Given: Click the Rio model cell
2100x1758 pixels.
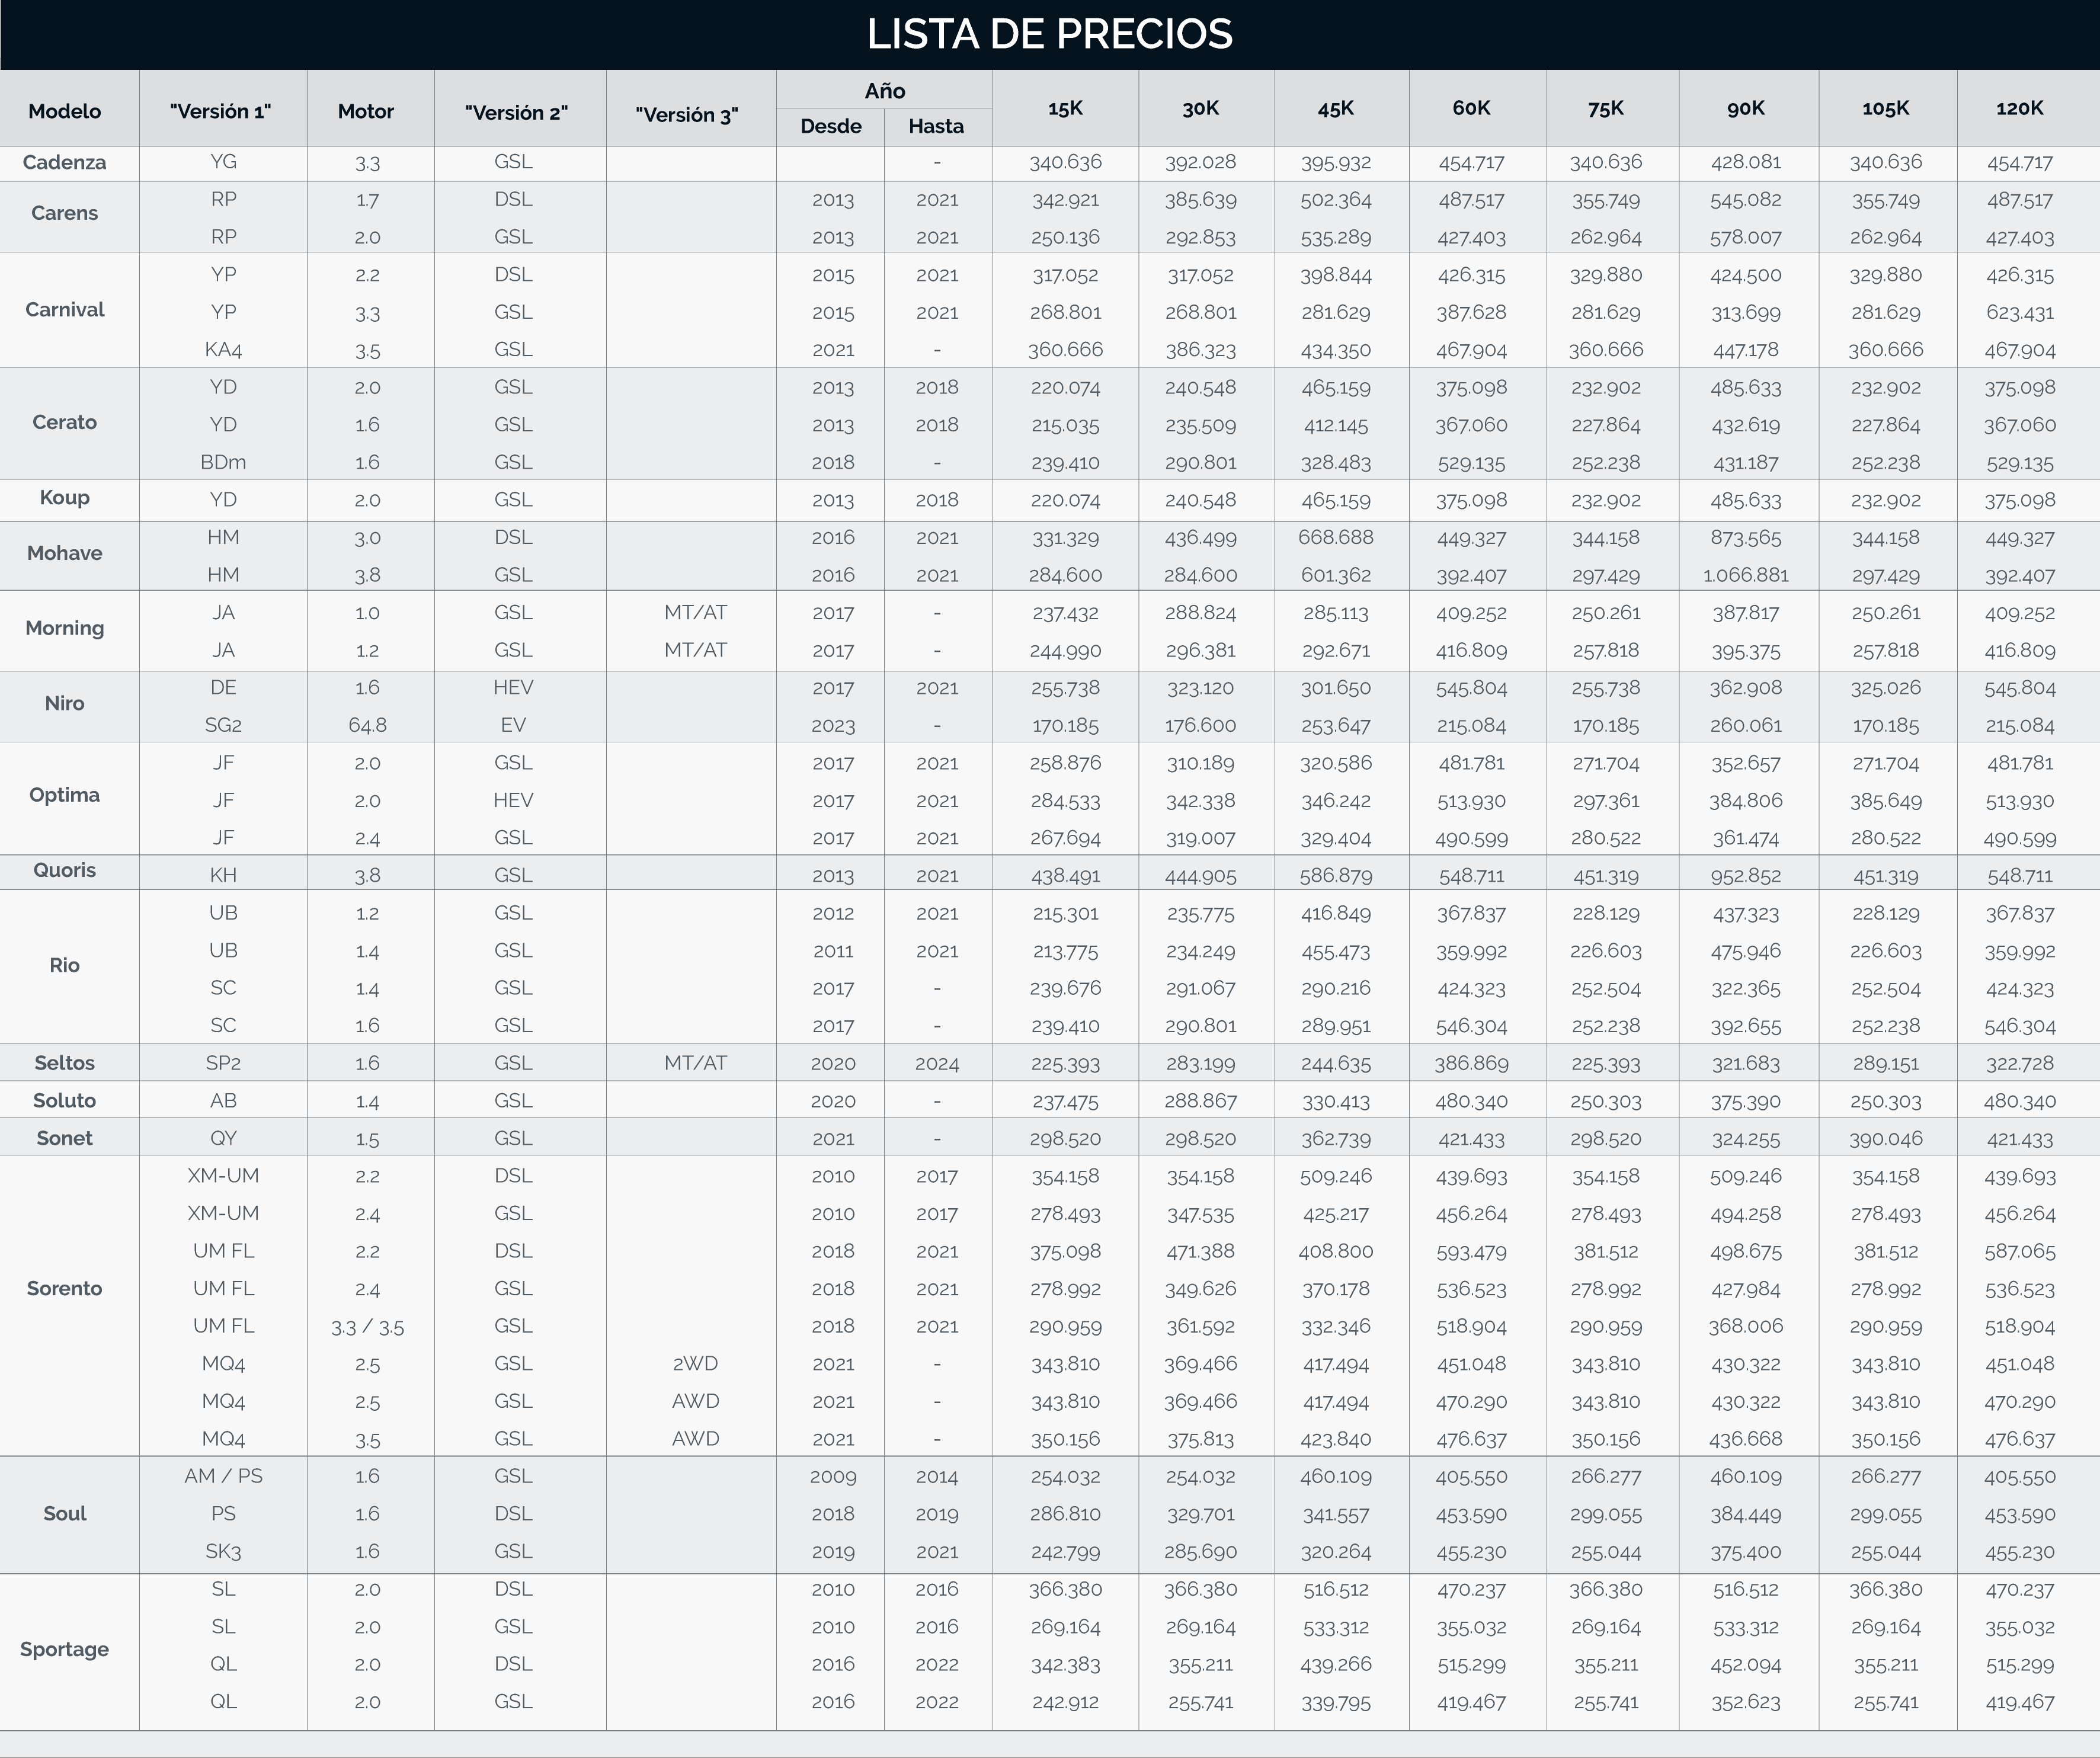Looking at the screenshot, I should [x=65, y=965].
